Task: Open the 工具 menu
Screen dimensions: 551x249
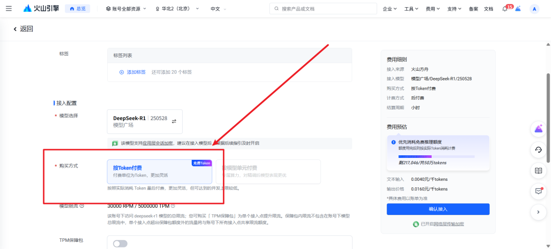Action: (411, 9)
